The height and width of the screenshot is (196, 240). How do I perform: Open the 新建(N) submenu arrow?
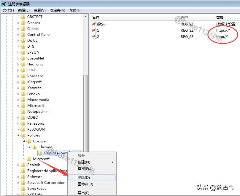(x=112, y=162)
